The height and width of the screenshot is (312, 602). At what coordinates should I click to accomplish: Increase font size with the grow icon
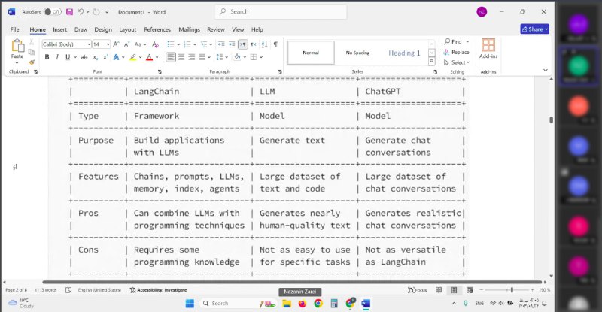click(x=117, y=44)
